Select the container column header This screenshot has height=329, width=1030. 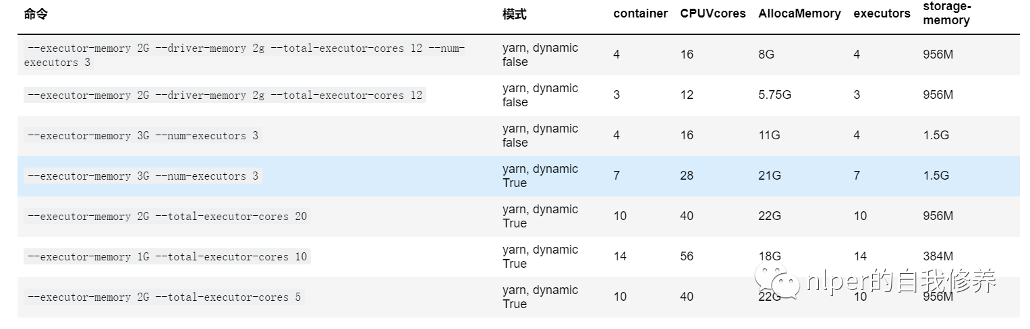[x=640, y=13]
